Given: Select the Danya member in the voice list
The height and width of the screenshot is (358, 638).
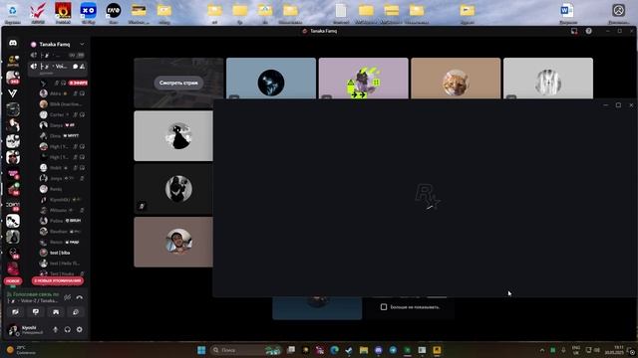Looking at the screenshot, I should pyautogui.click(x=63, y=125).
